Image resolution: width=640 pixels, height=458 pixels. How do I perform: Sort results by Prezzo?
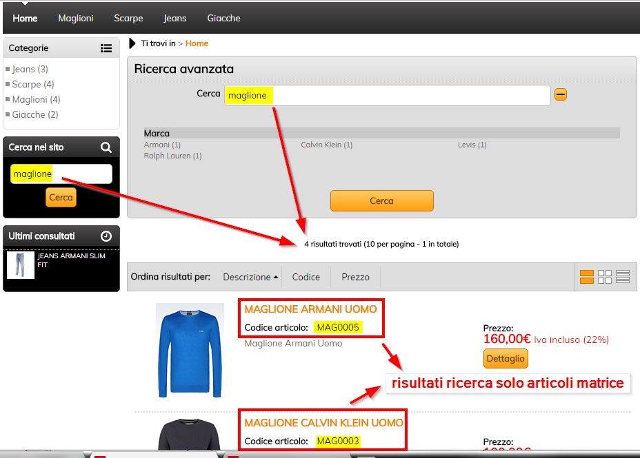355,277
